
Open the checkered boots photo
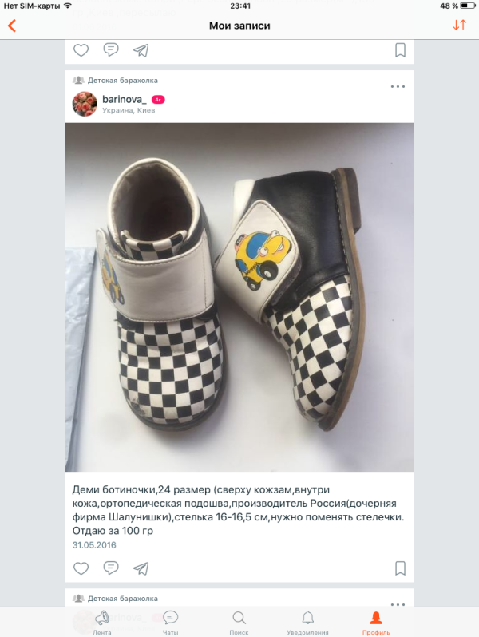pyautogui.click(x=239, y=297)
